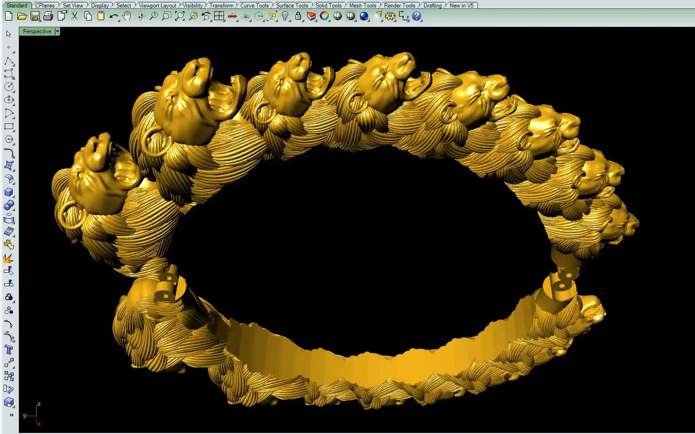Open the Mesh Tools tab
This screenshot has width=695, height=434.
point(363,6)
